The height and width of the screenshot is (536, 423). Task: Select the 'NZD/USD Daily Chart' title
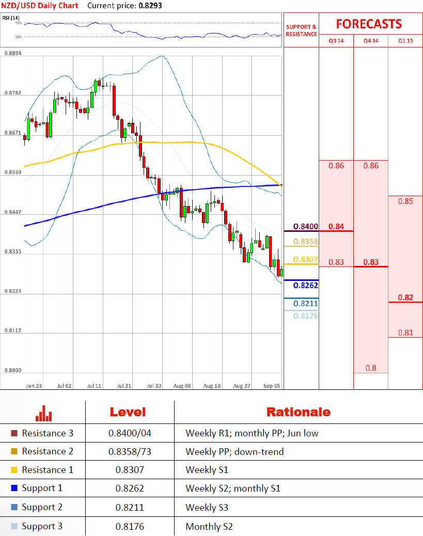(40, 6)
